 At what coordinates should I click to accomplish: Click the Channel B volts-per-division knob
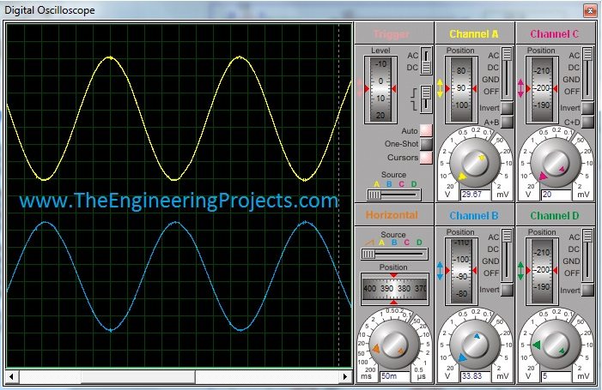(x=475, y=344)
